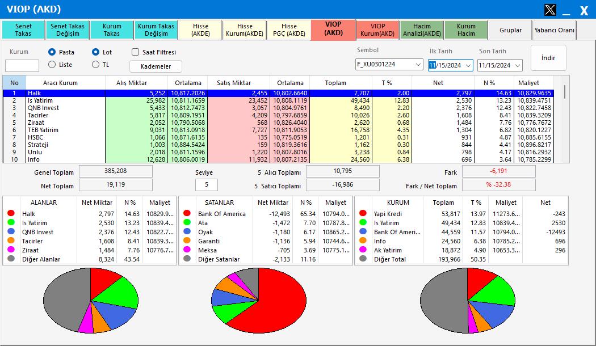Viewport: 596px width, 346px height.
Task: Click the red circle beside Yapi Kredi
Action: coord(363,214)
